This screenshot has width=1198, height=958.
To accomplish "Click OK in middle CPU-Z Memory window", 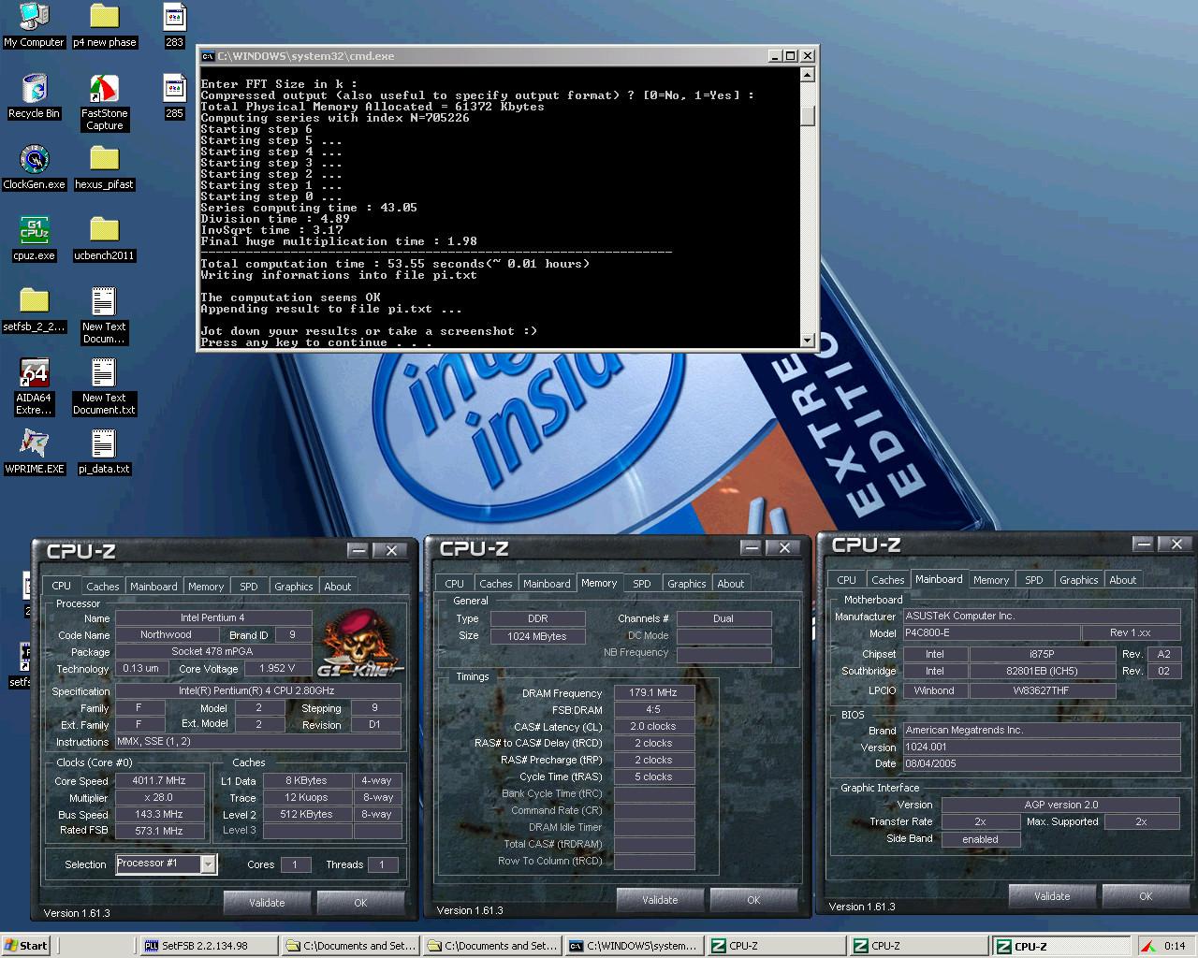I will pyautogui.click(x=753, y=900).
